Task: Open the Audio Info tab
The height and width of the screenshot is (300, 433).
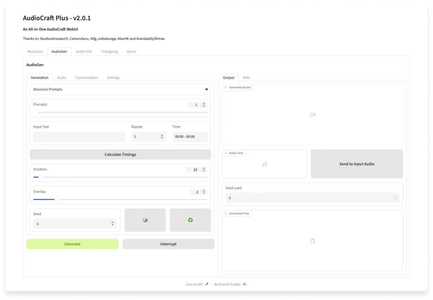Action: (x=84, y=51)
